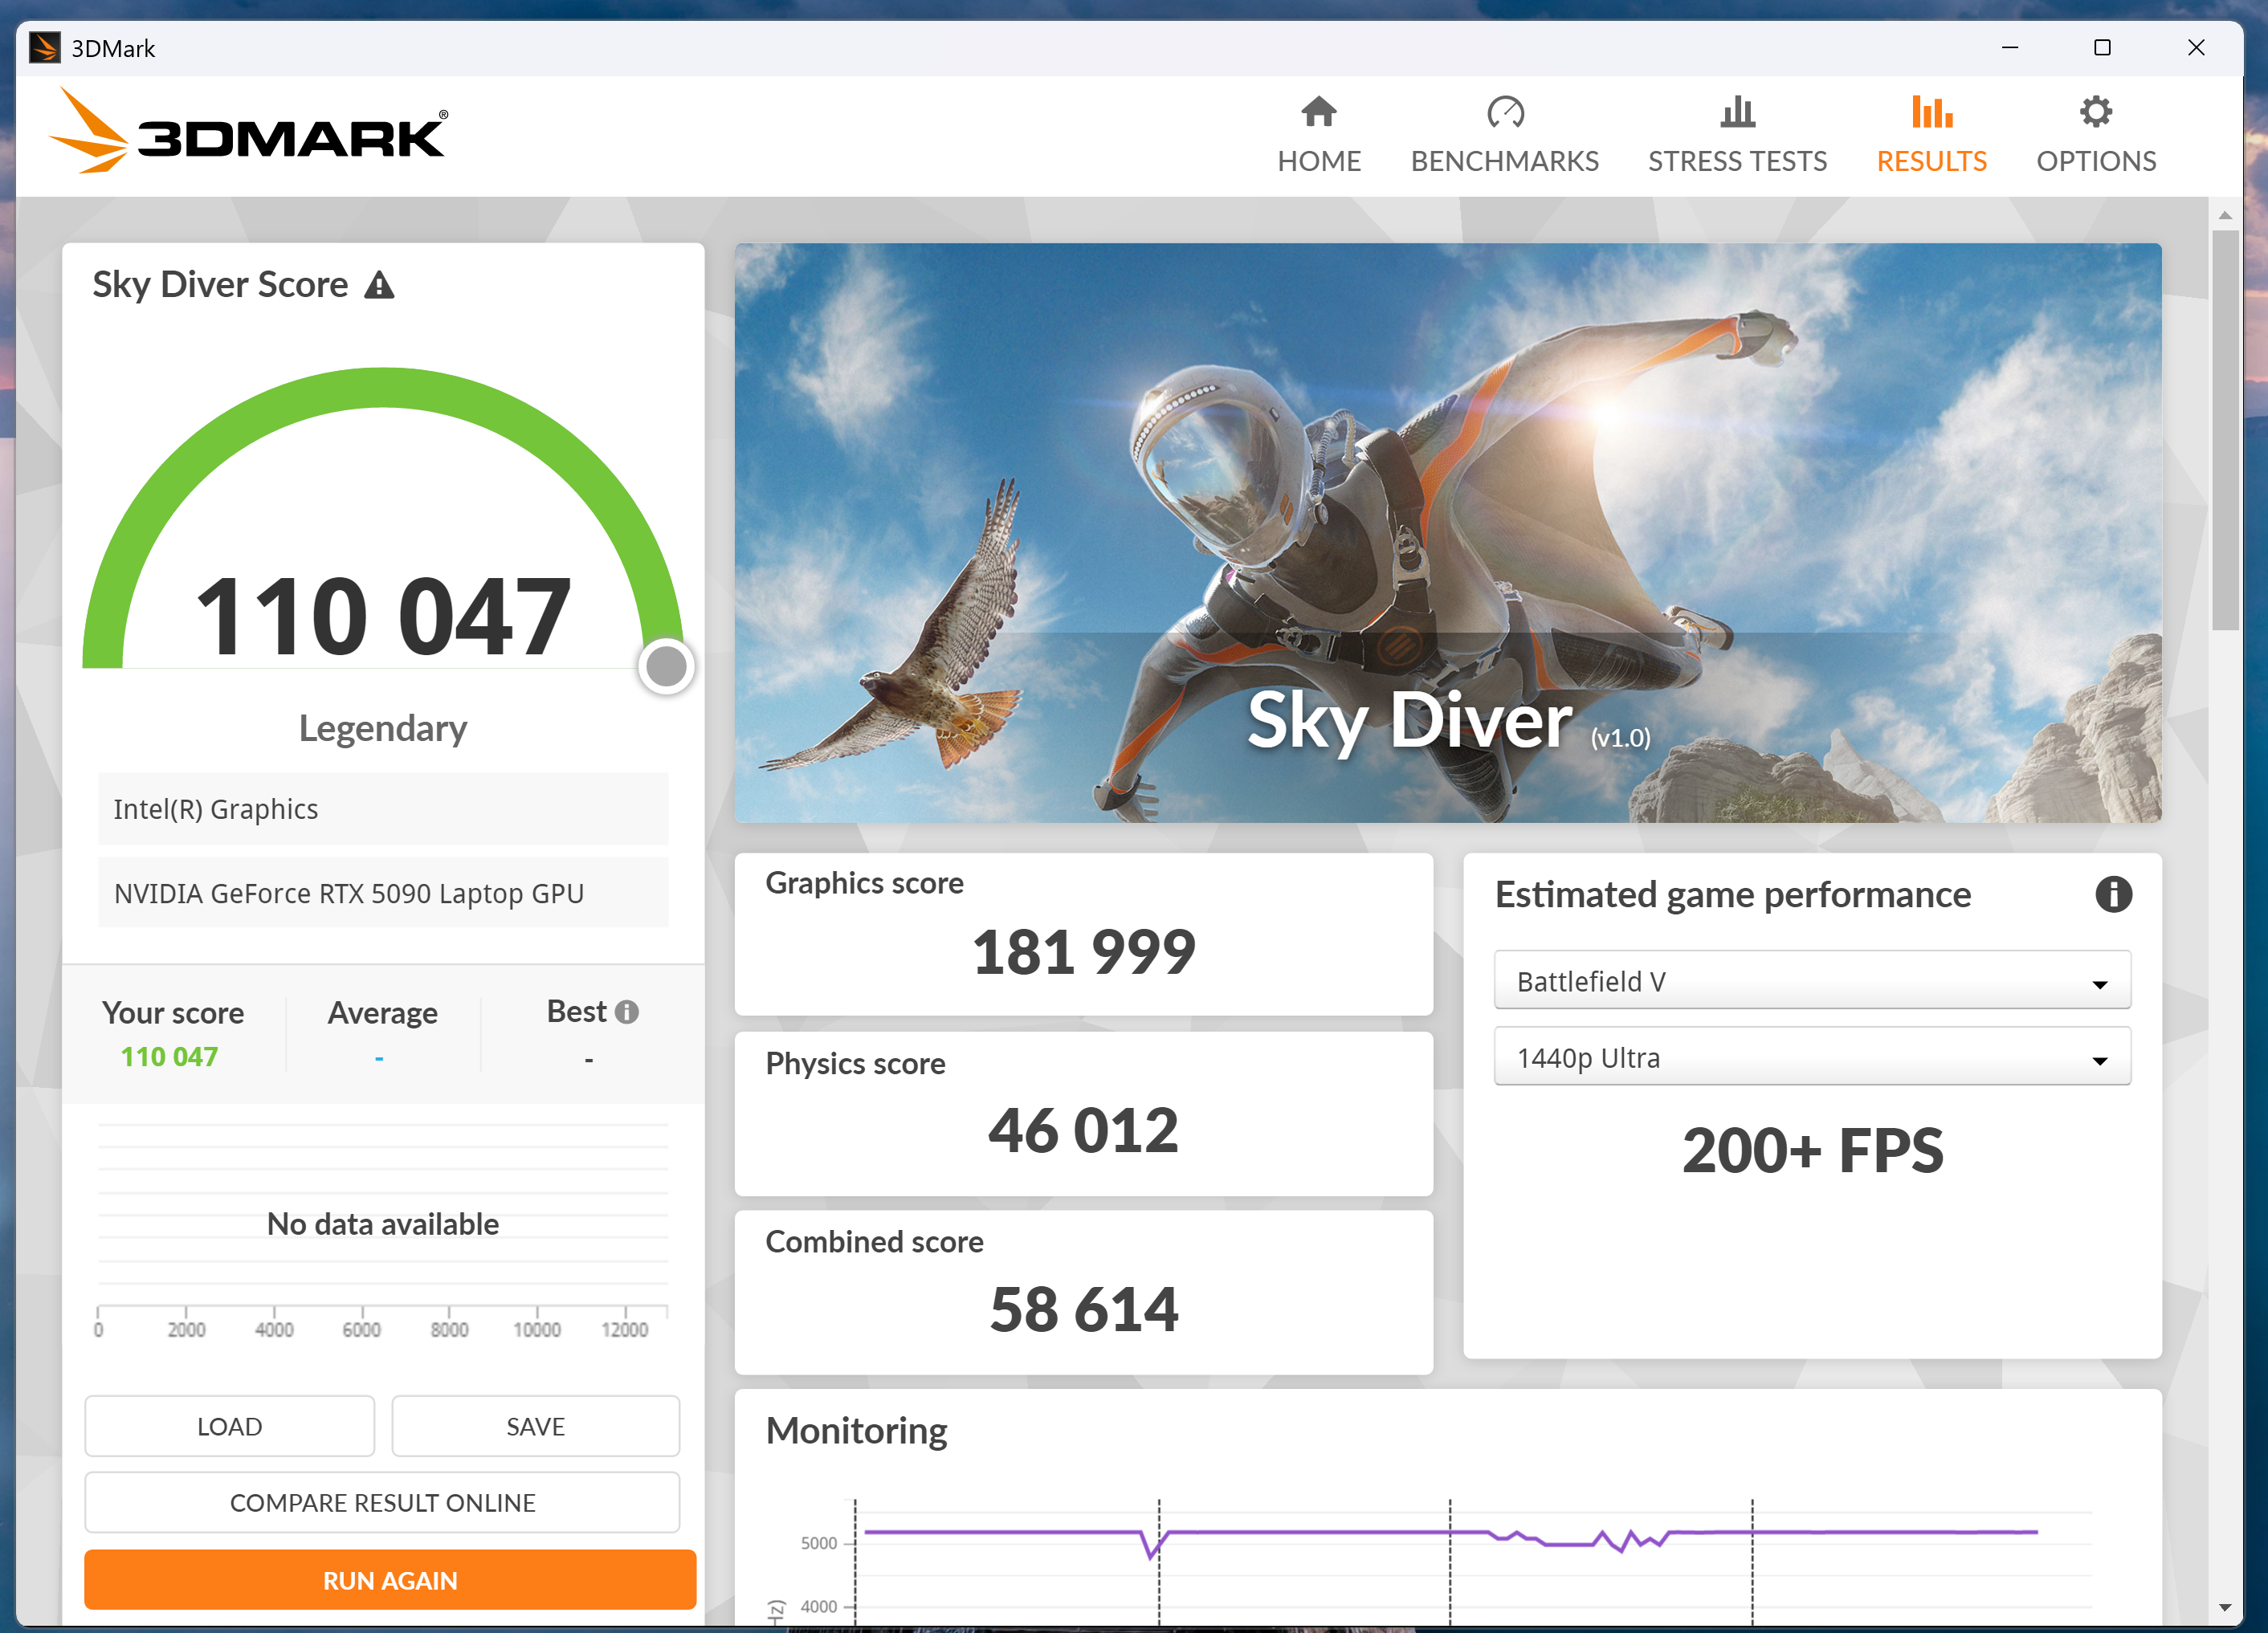Click the Sky Diver banner image
Viewport: 2268px width, 1633px height.
point(1447,532)
